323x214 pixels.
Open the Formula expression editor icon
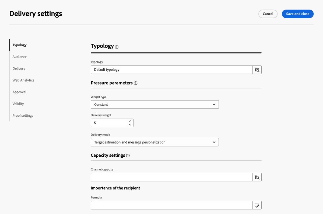coord(257,205)
